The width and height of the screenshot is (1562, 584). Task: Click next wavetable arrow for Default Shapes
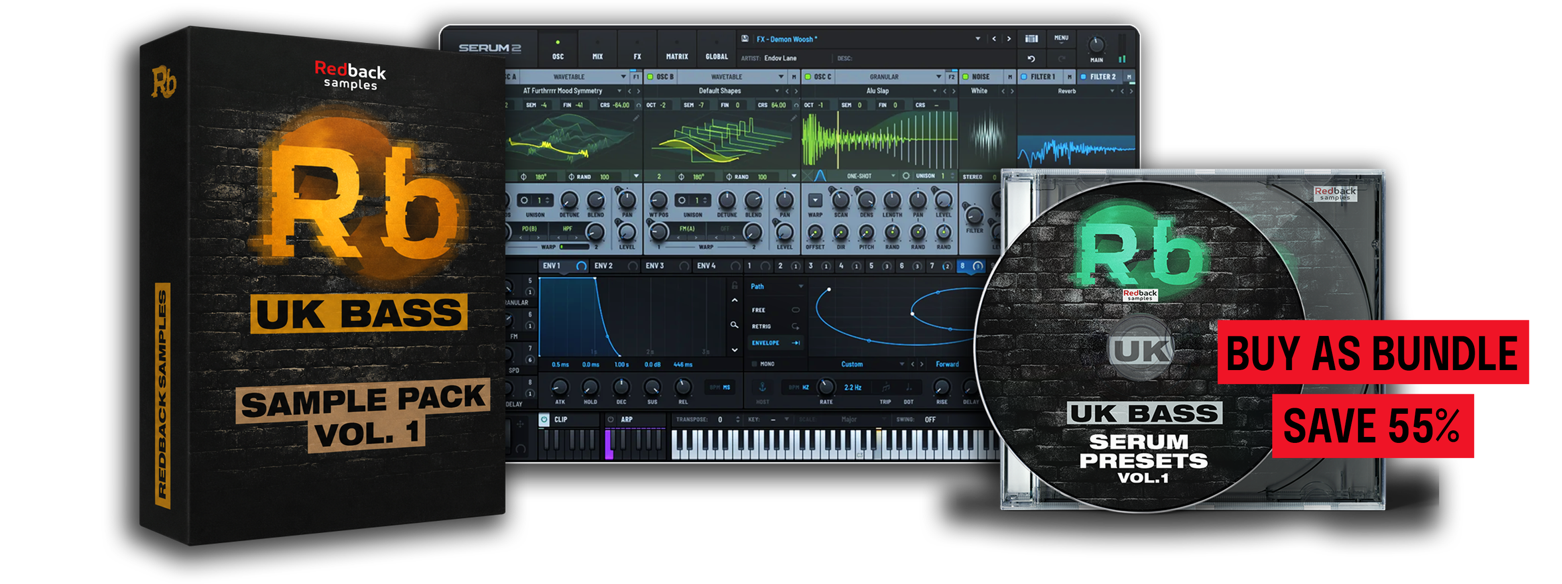point(796,91)
